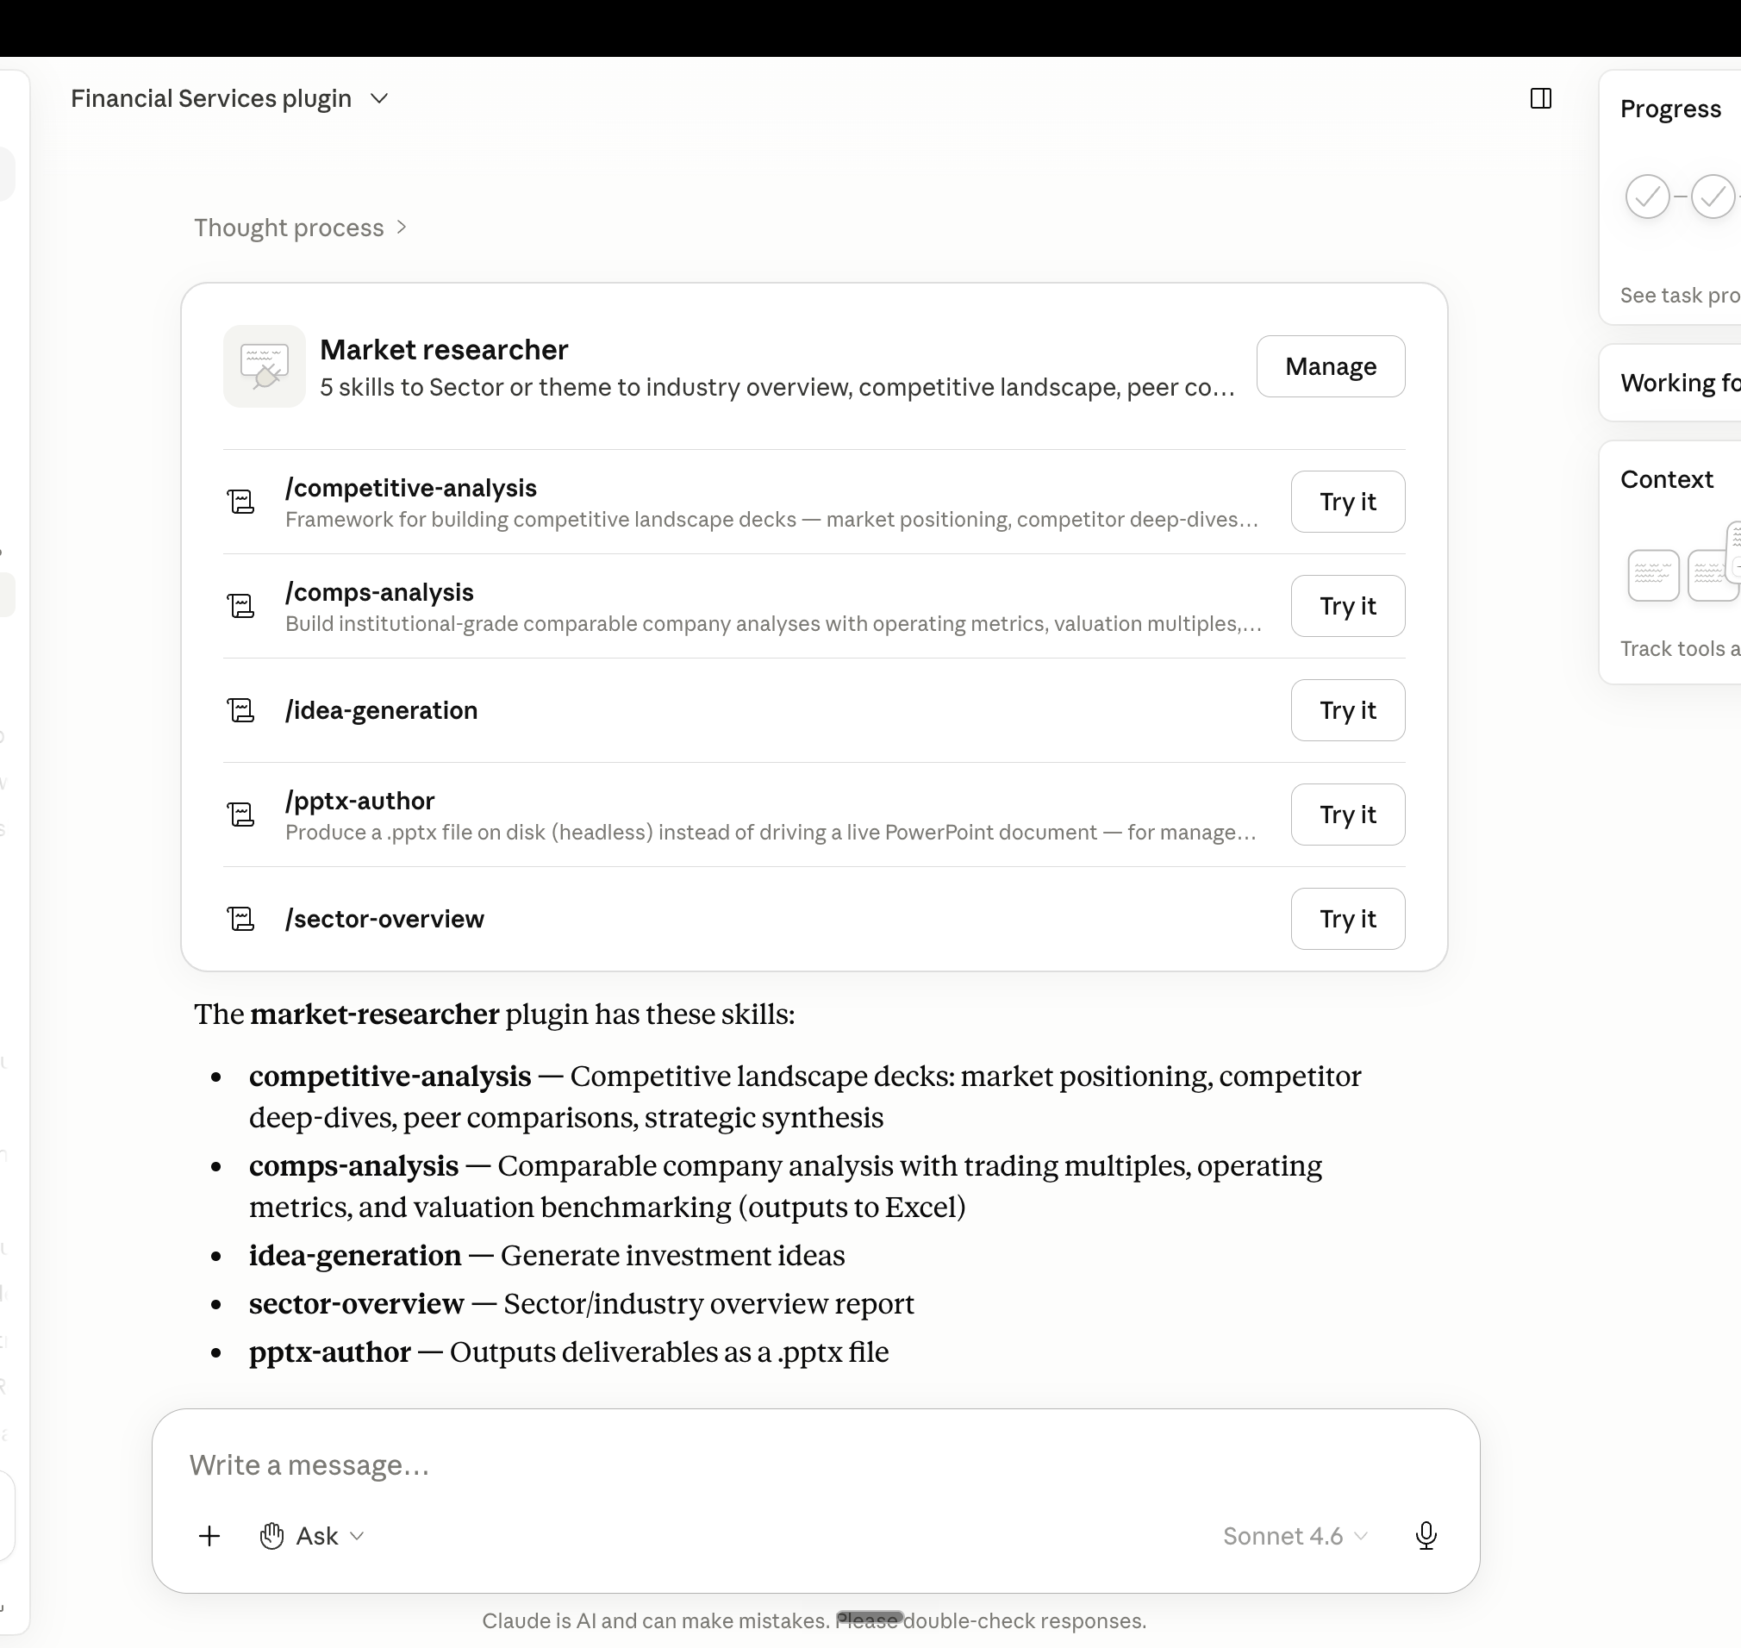
Task: Click the plus attachment icon
Action: point(209,1536)
